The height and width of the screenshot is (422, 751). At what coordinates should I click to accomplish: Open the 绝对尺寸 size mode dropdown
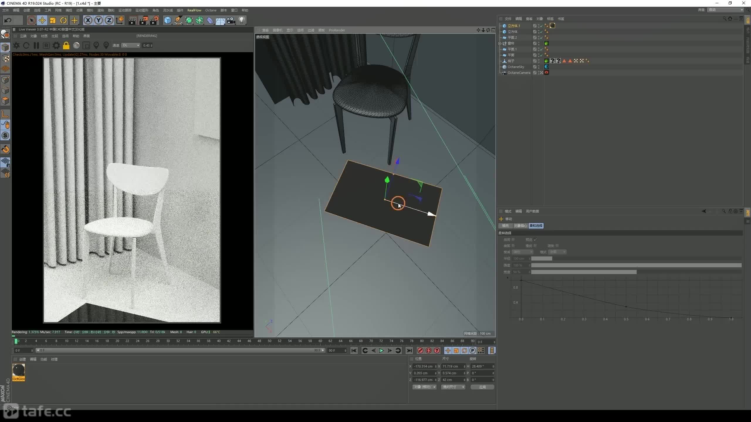453,387
